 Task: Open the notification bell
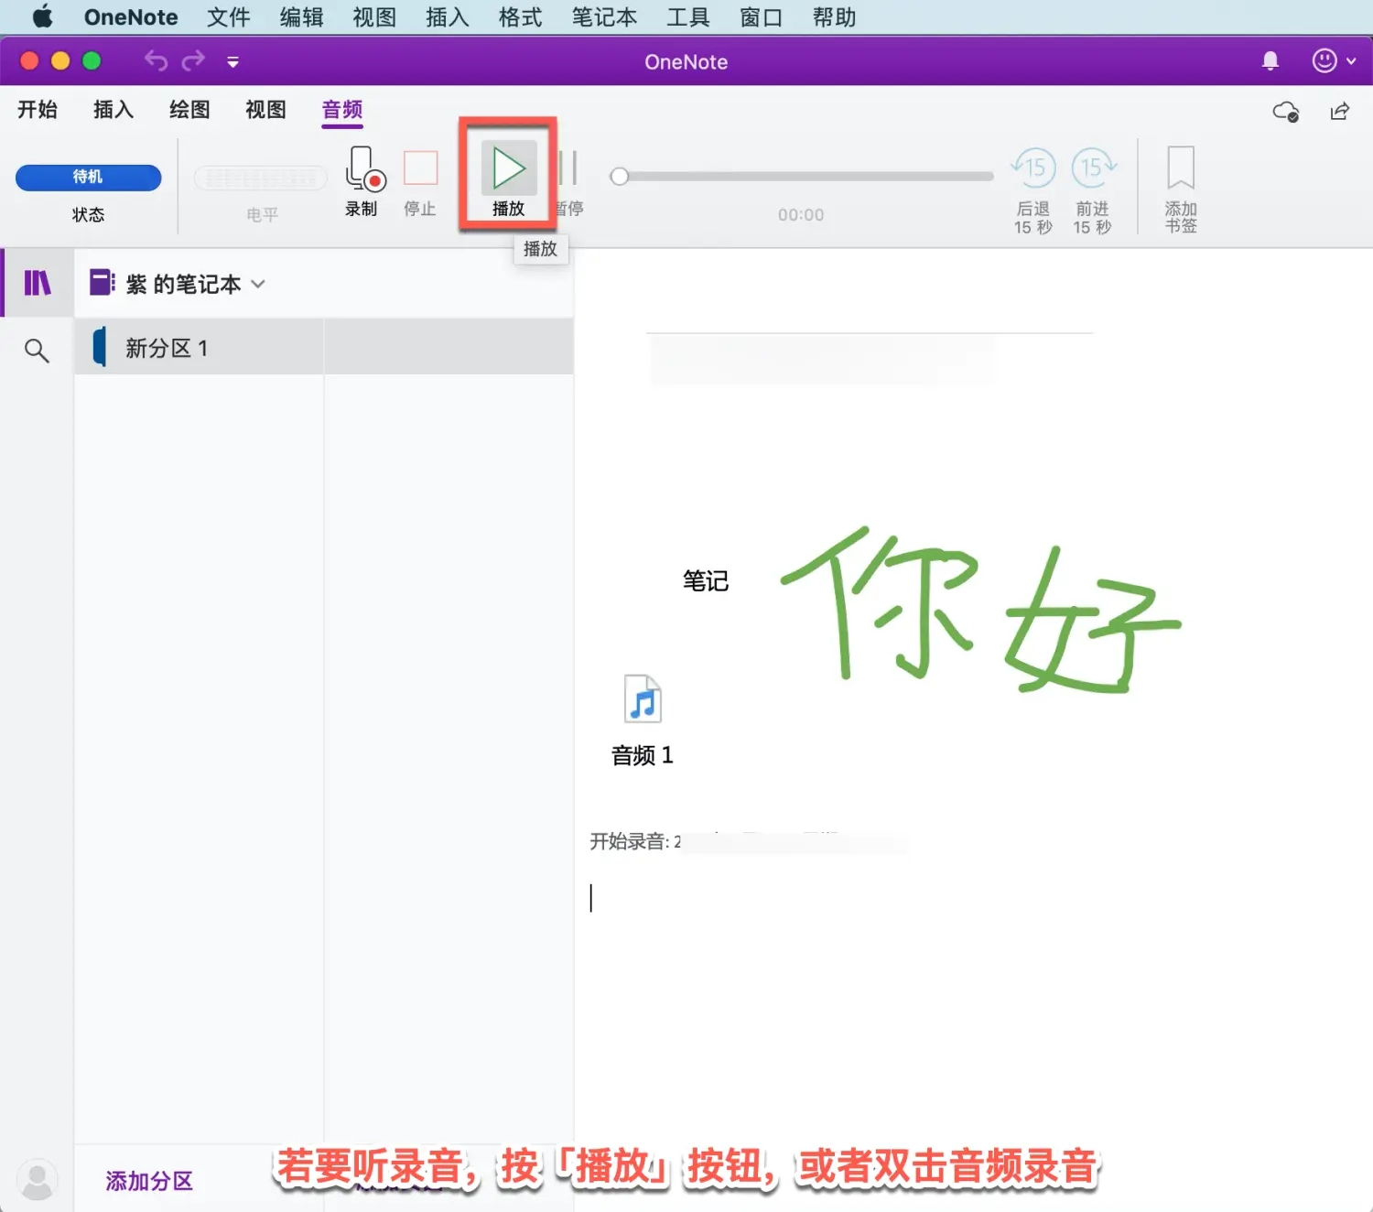(1270, 60)
